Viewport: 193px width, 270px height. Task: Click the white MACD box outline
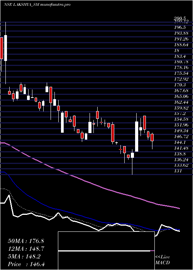tap(106, 251)
